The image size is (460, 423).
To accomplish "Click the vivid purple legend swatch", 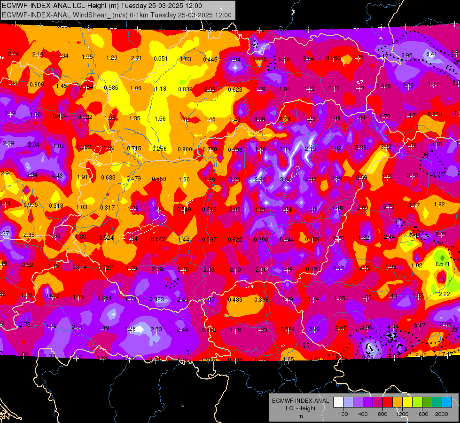I will point(368,402).
